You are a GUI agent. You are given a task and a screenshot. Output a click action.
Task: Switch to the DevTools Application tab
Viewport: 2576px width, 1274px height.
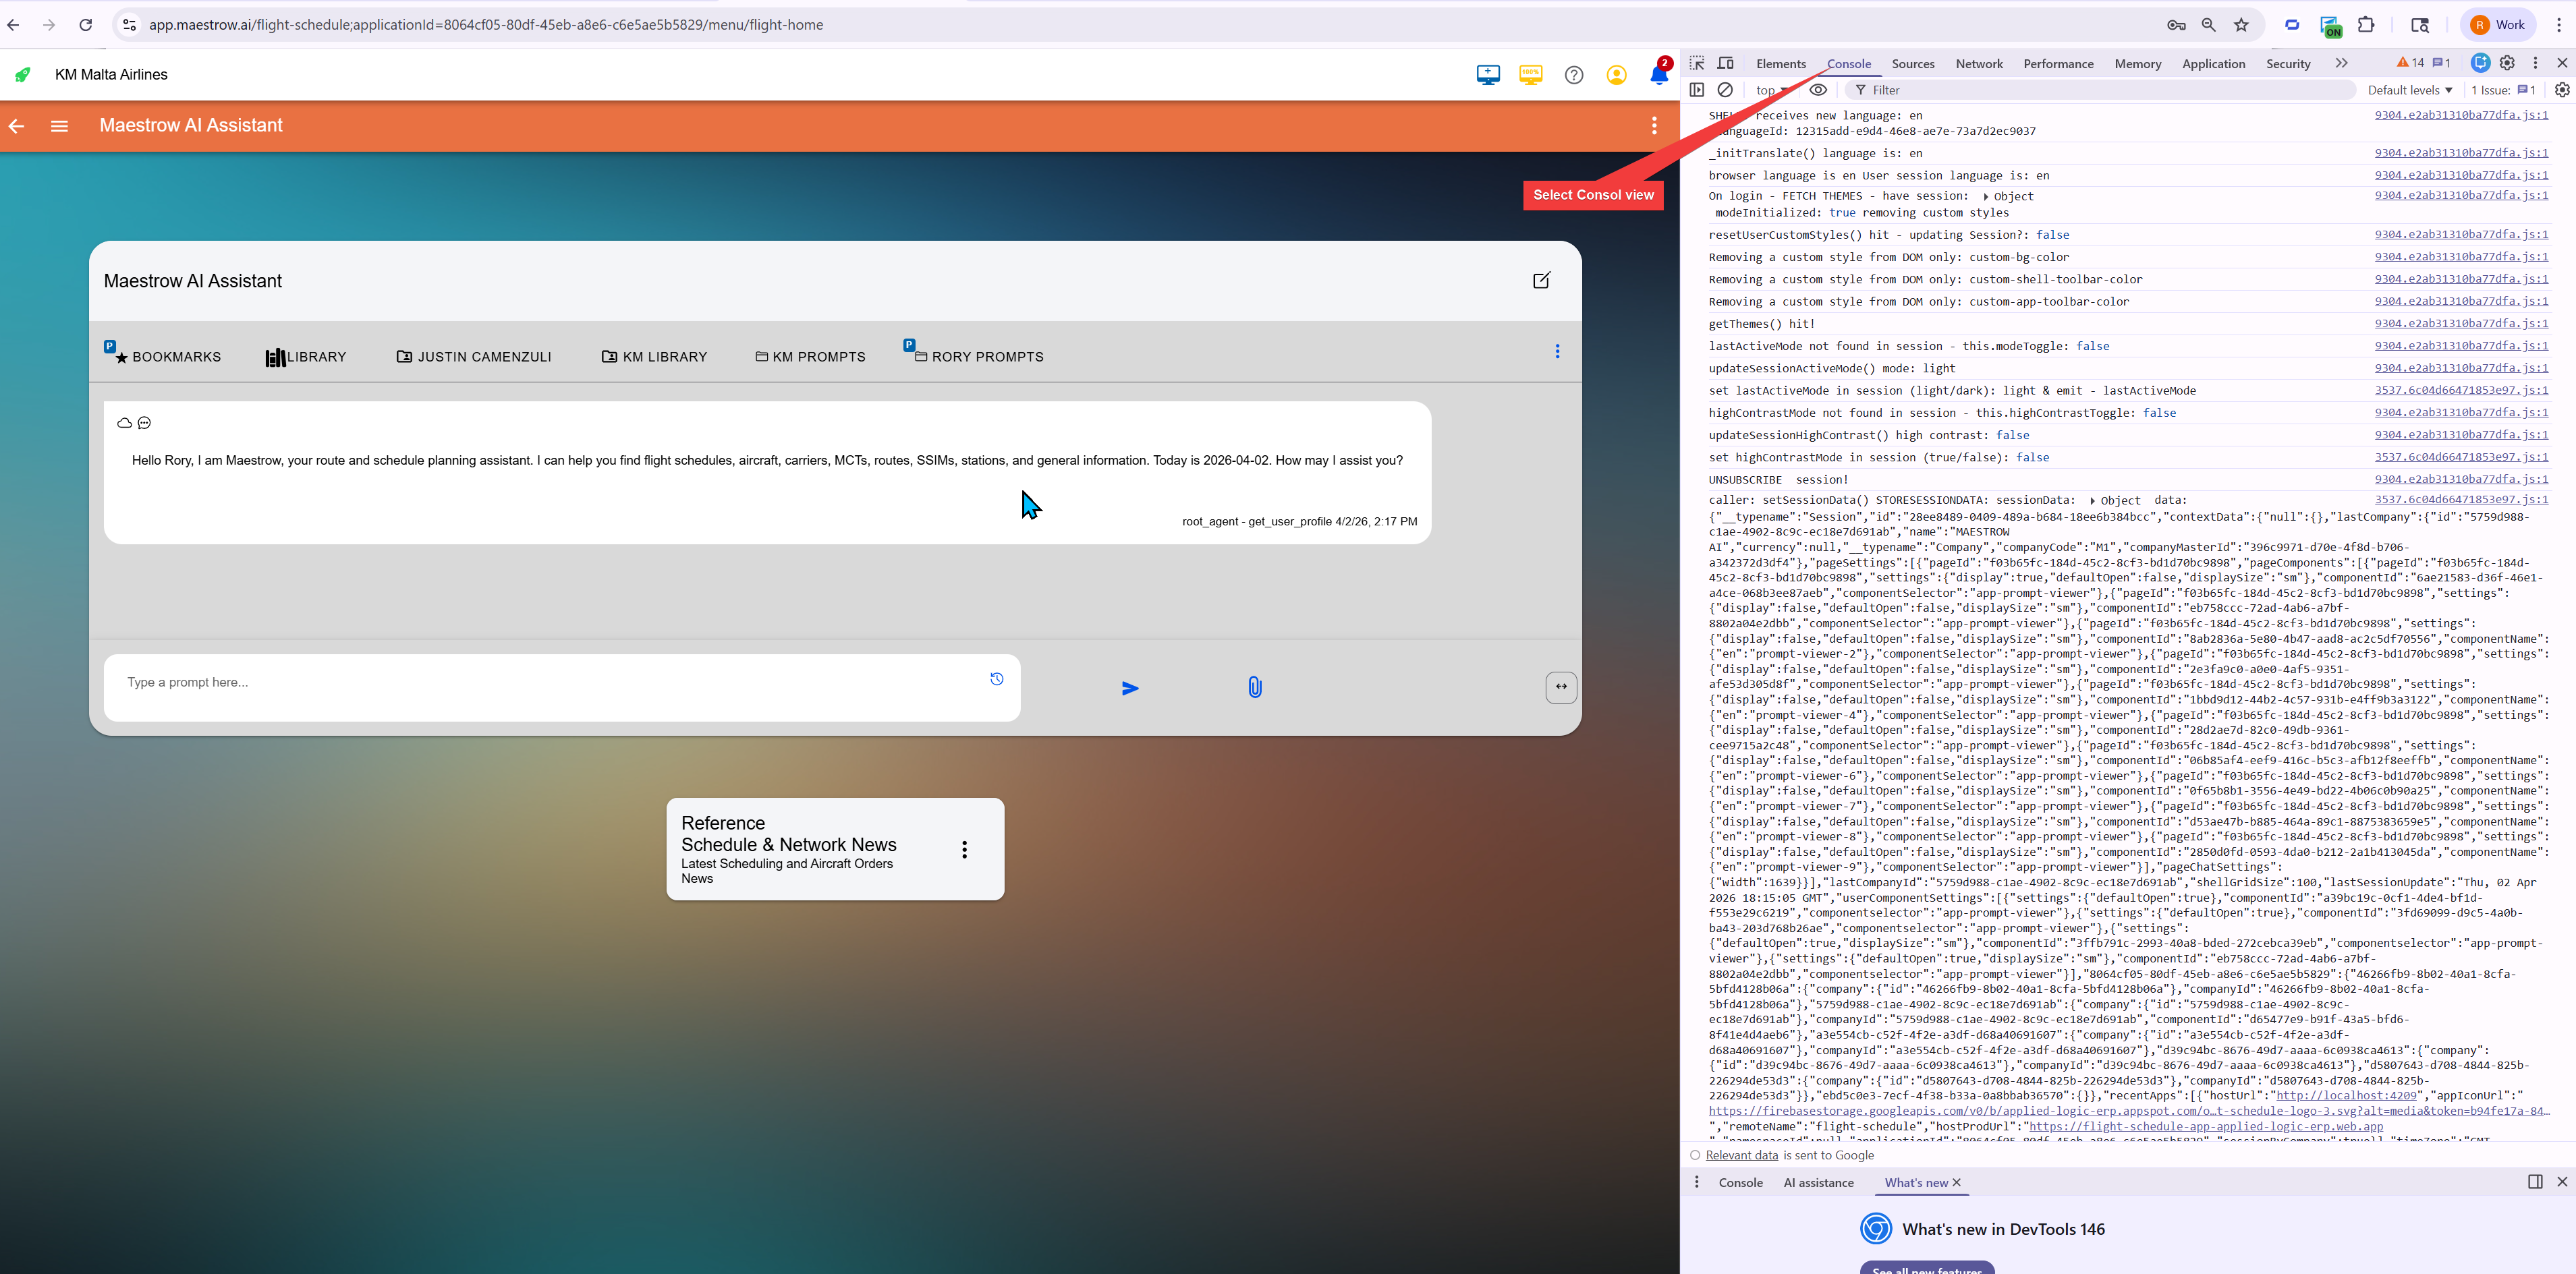(x=2213, y=64)
